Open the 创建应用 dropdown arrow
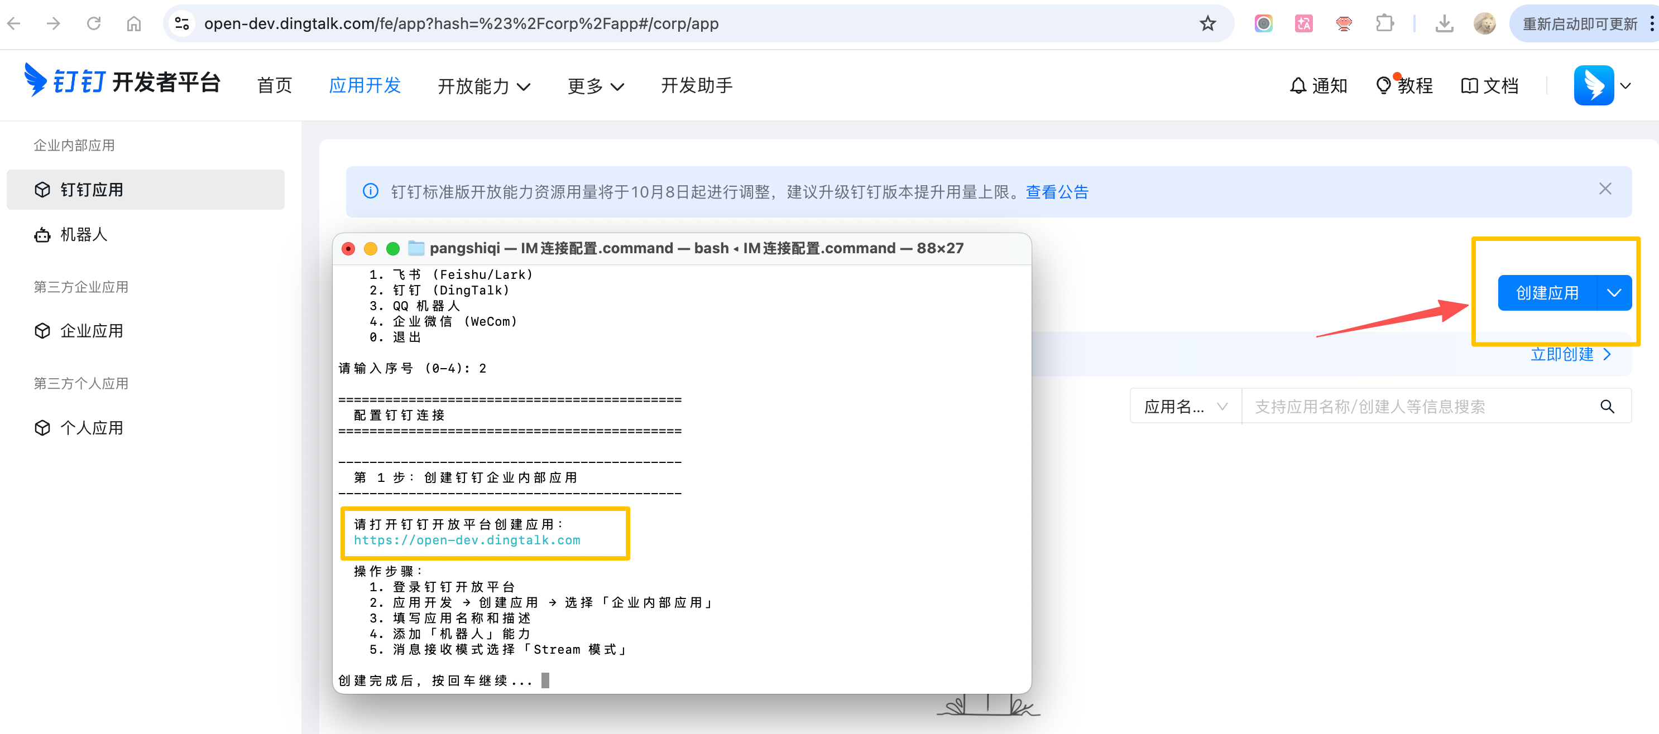 (x=1613, y=293)
